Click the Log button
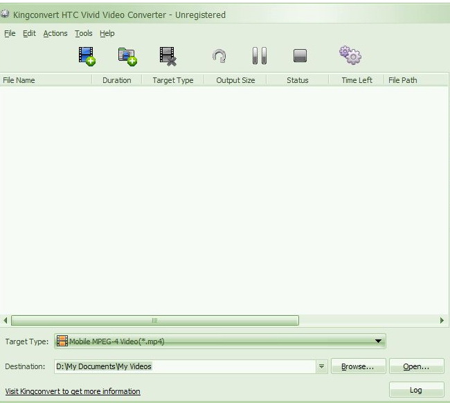Viewport: 450px width, 403px height. [x=416, y=390]
